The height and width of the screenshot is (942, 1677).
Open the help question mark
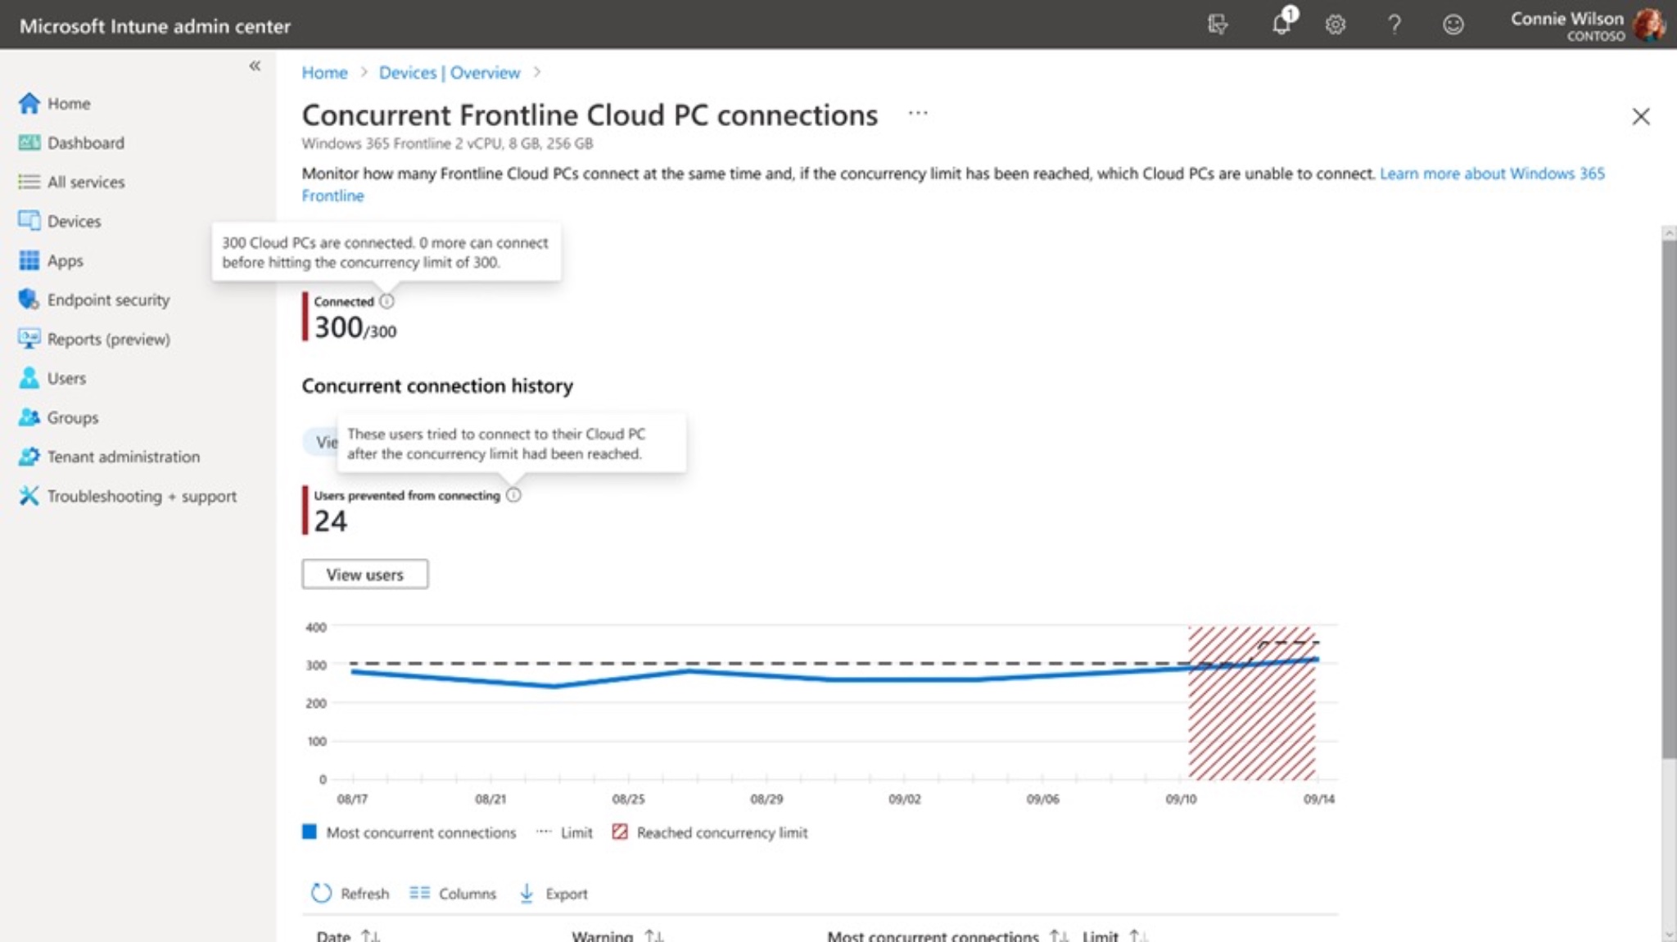pos(1394,25)
